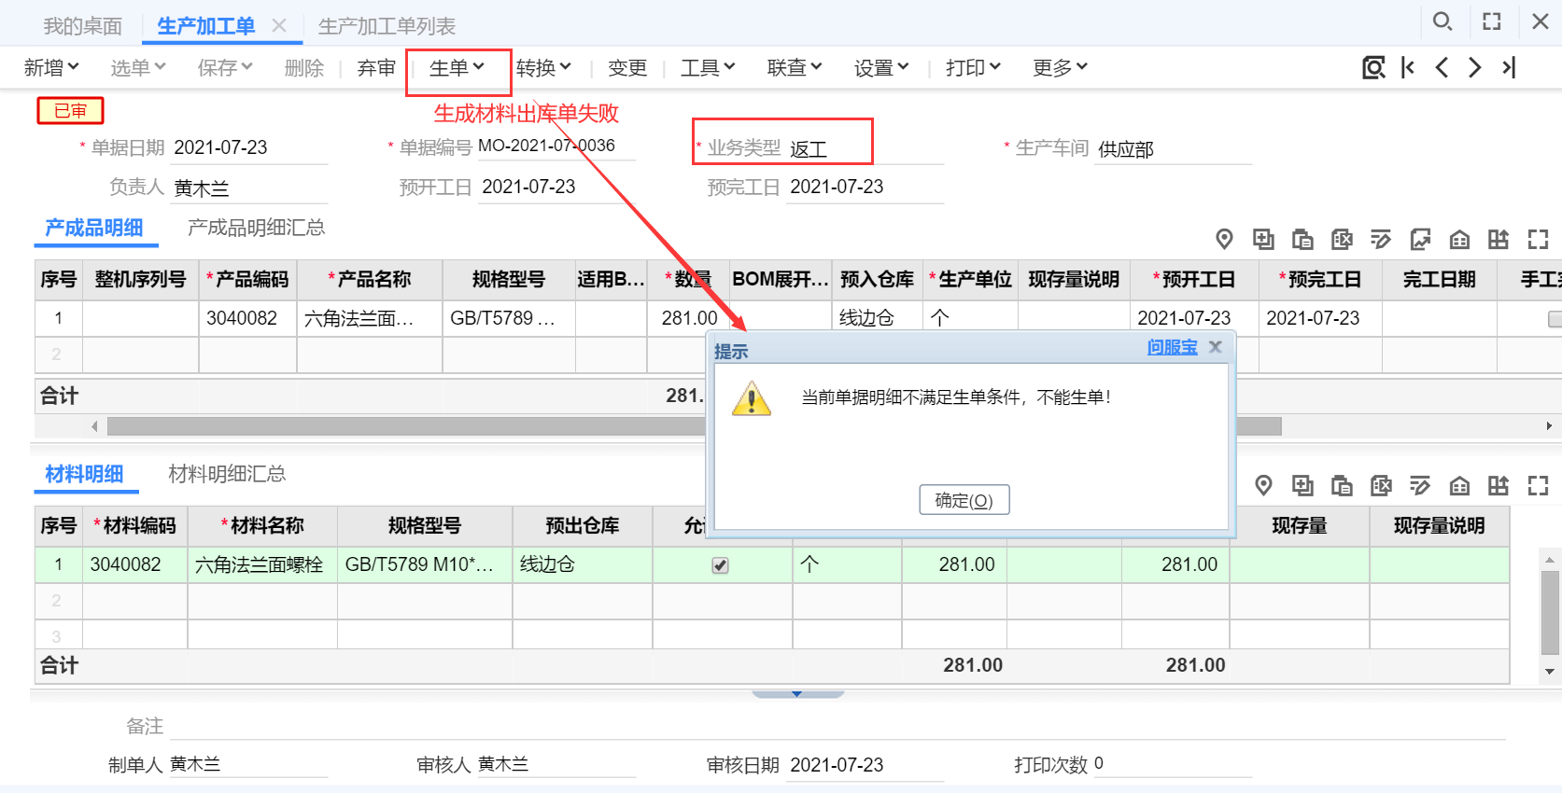
Task: Open the 问服宝 link in the dialog
Action: (x=1173, y=347)
